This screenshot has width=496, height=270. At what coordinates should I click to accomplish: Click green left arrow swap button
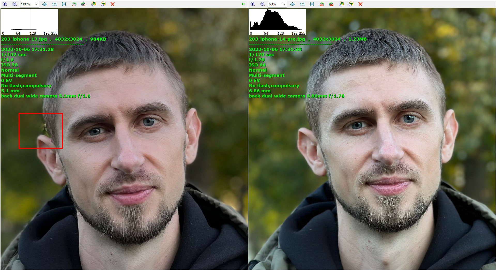point(243,4)
